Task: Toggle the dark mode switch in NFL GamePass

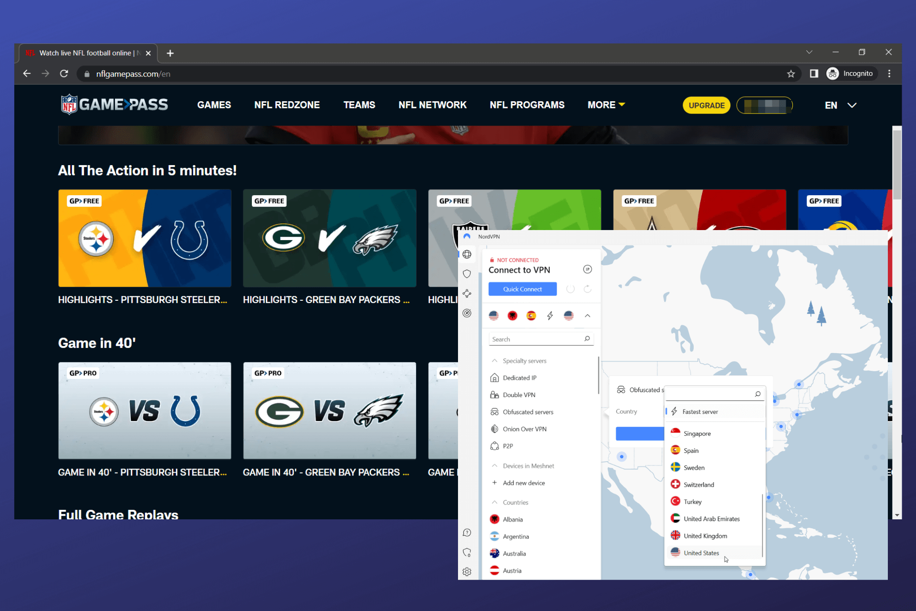Action: pyautogui.click(x=765, y=105)
